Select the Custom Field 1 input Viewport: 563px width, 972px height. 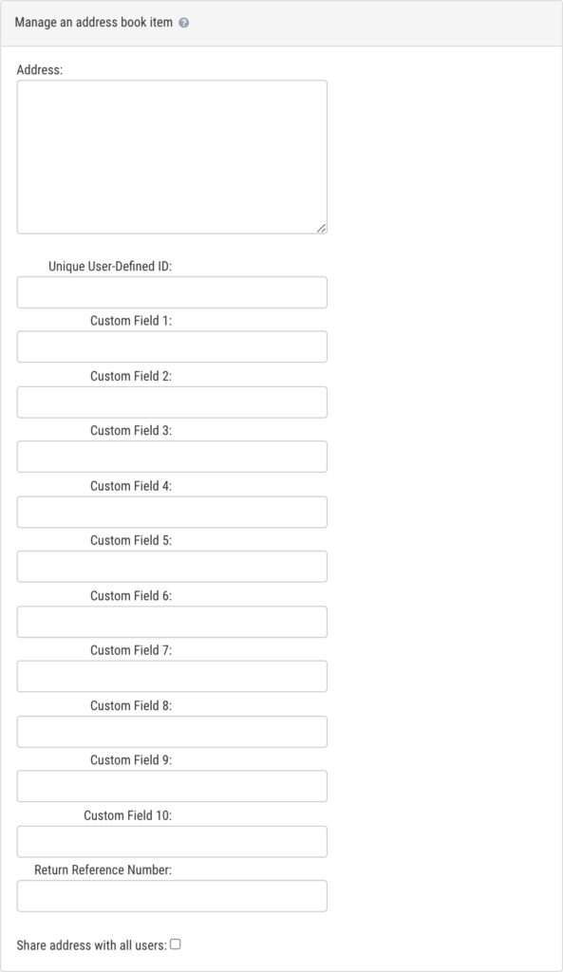tap(171, 346)
